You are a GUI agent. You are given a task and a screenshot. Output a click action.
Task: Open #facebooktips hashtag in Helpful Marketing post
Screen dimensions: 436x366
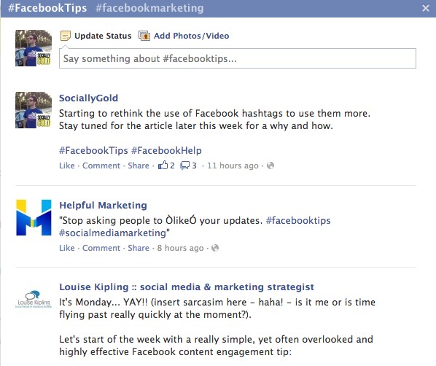[298, 220]
